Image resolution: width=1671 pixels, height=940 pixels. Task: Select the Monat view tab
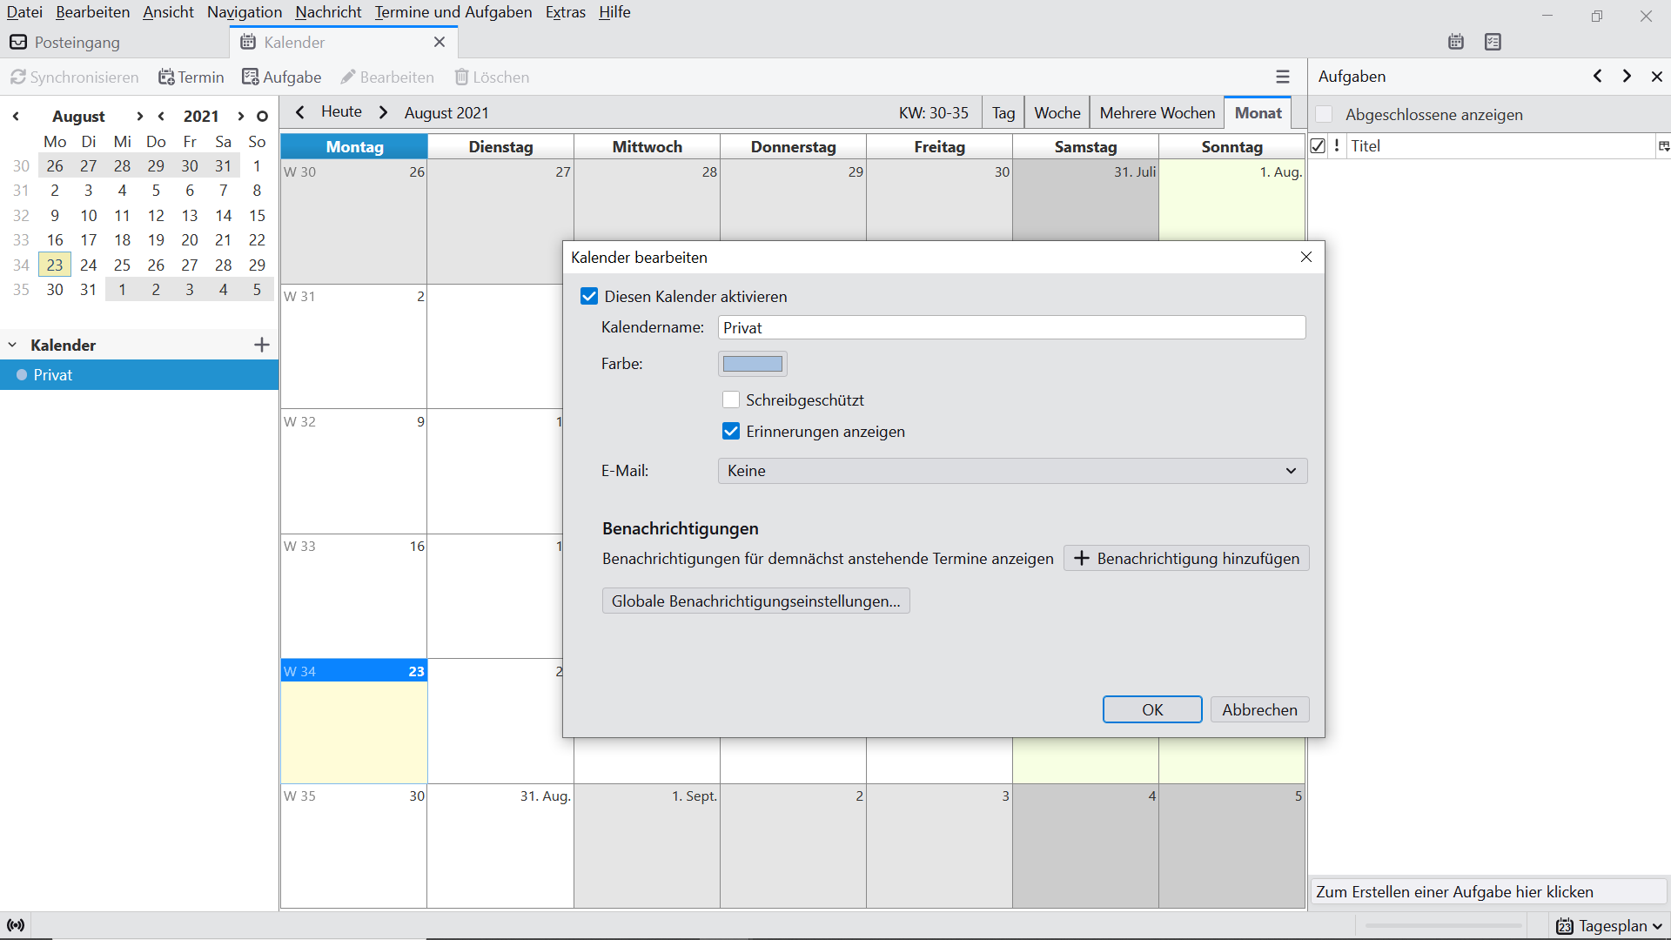coord(1258,113)
